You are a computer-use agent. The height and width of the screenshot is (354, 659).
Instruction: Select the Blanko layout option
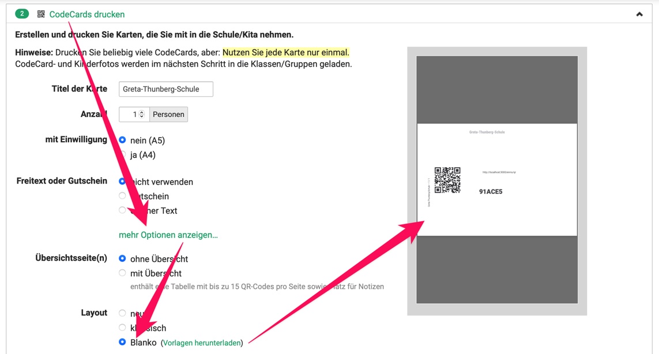click(x=122, y=342)
